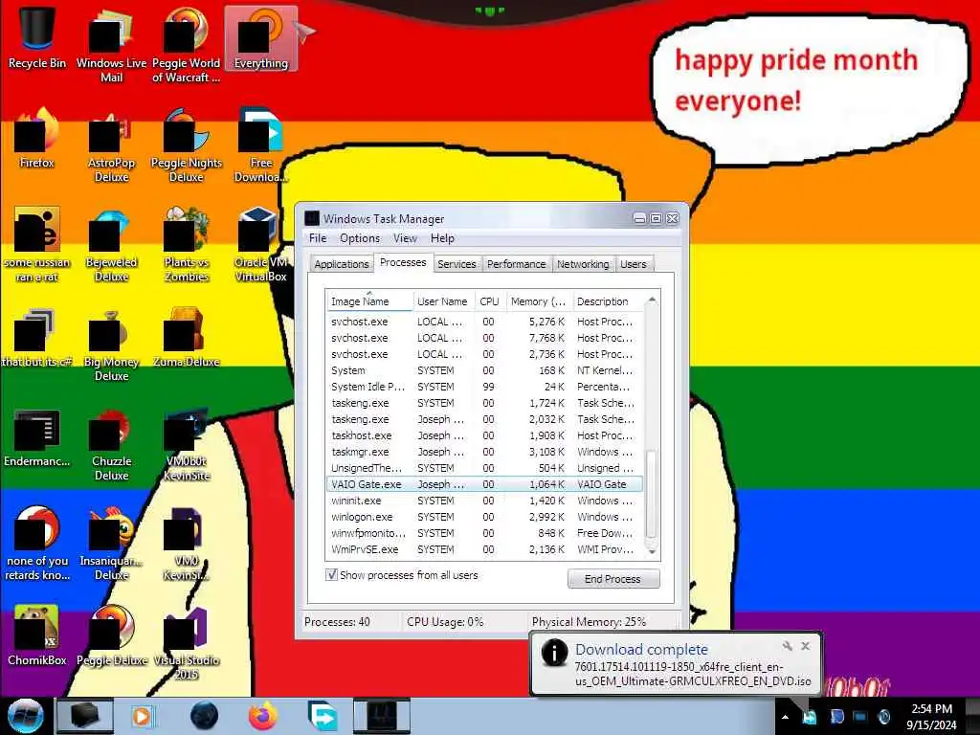Select the System Idle Process row
The width and height of the screenshot is (980, 735).
(484, 387)
